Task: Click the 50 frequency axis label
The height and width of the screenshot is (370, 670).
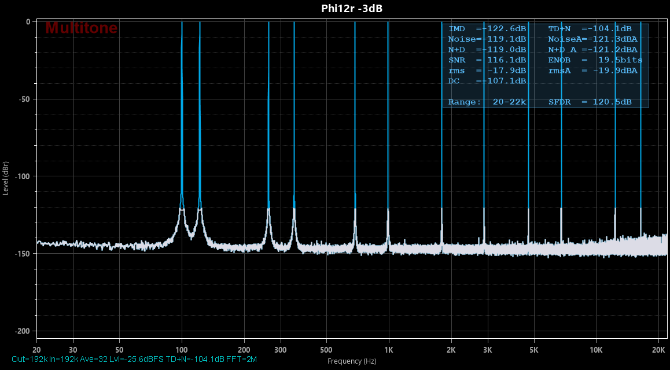Action: coord(119,350)
